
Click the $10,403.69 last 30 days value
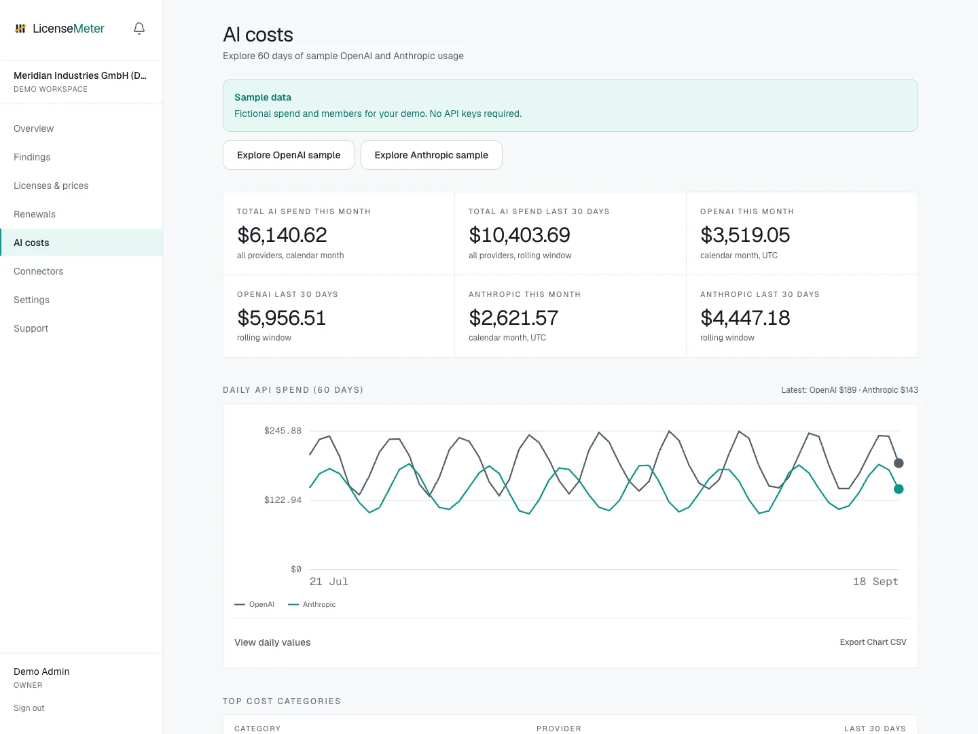[520, 235]
